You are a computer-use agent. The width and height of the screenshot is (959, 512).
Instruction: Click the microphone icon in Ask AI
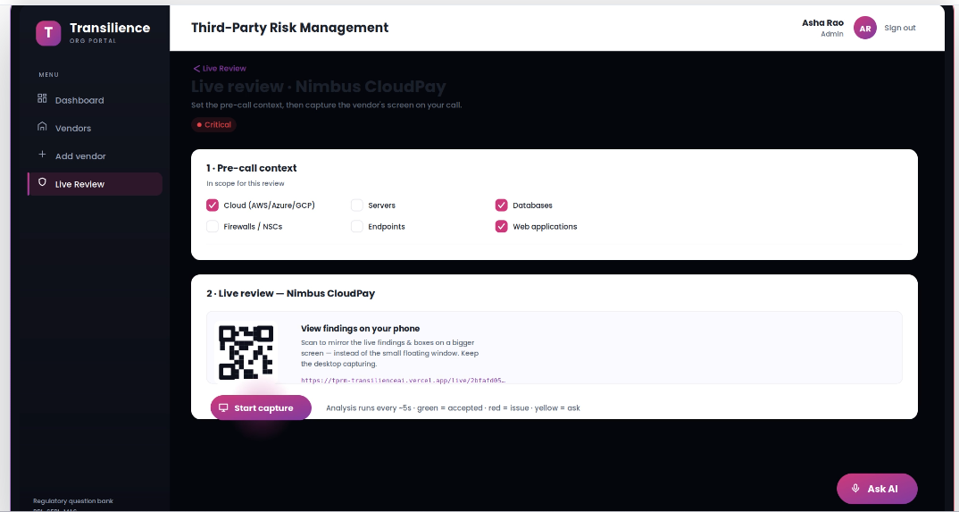(x=856, y=489)
